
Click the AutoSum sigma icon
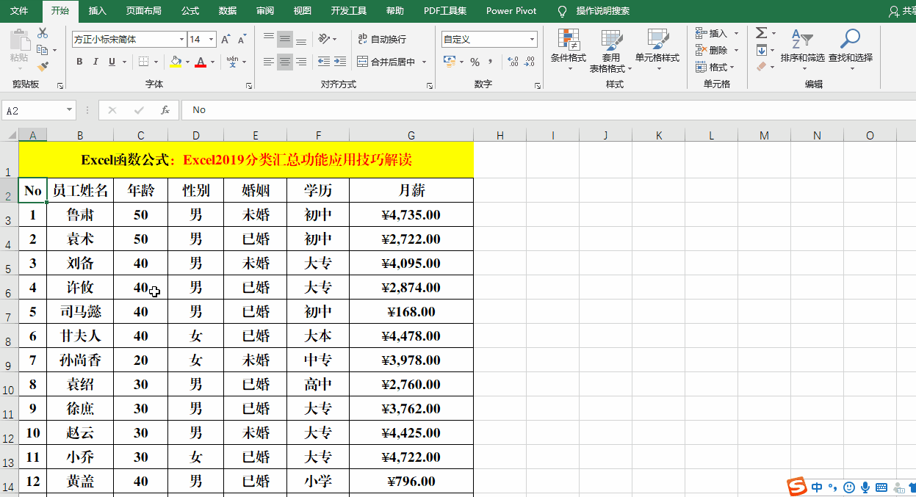pyautogui.click(x=761, y=33)
